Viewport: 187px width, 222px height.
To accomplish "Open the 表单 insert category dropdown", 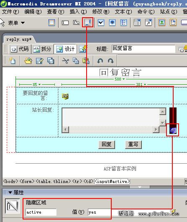I will [16, 23].
